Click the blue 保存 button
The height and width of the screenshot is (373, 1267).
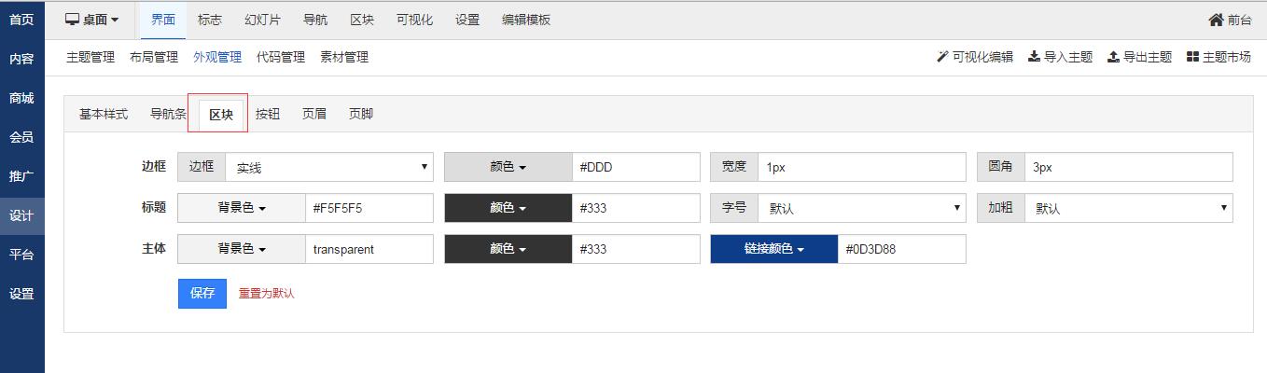click(202, 293)
